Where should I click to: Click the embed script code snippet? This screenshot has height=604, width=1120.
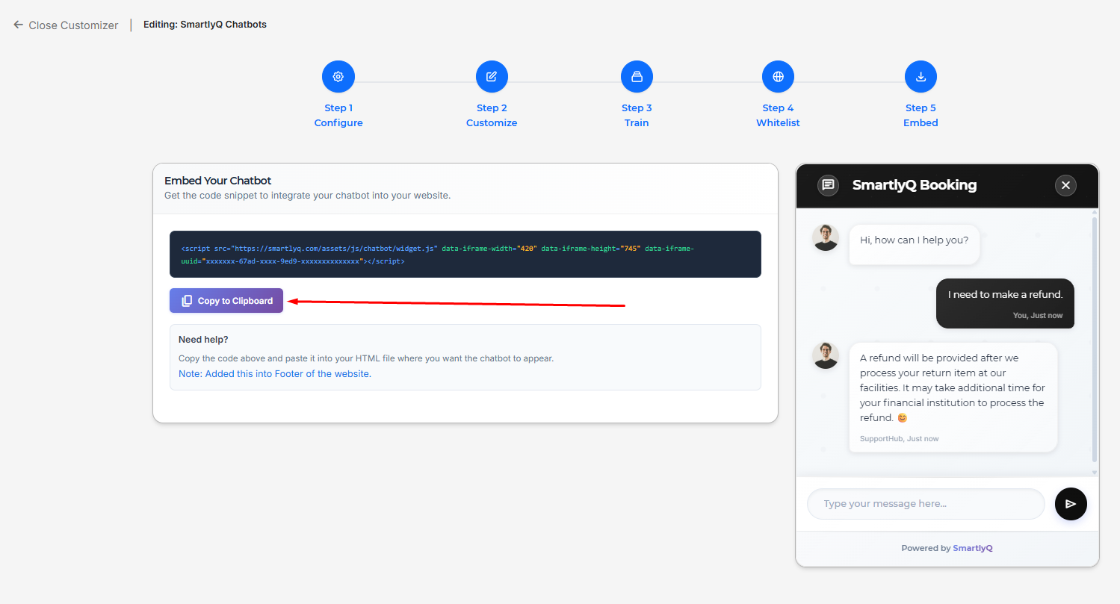tap(465, 254)
